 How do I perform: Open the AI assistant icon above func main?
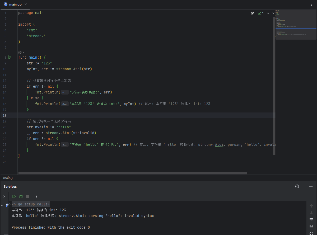click(x=20, y=52)
